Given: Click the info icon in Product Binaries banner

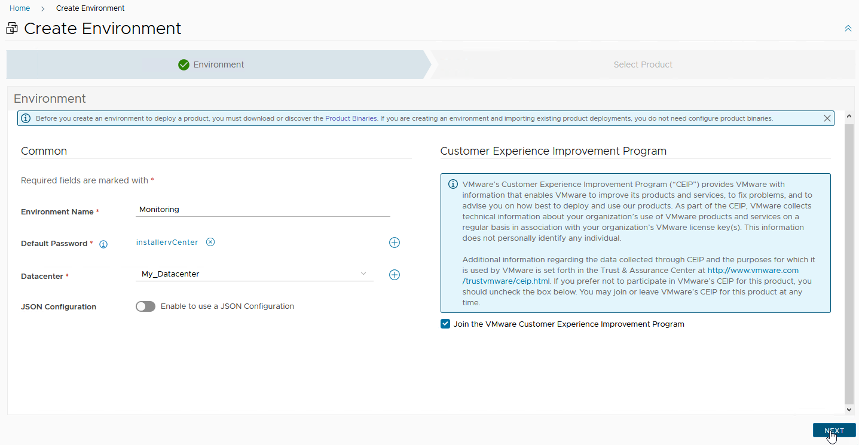Looking at the screenshot, I should 26,118.
